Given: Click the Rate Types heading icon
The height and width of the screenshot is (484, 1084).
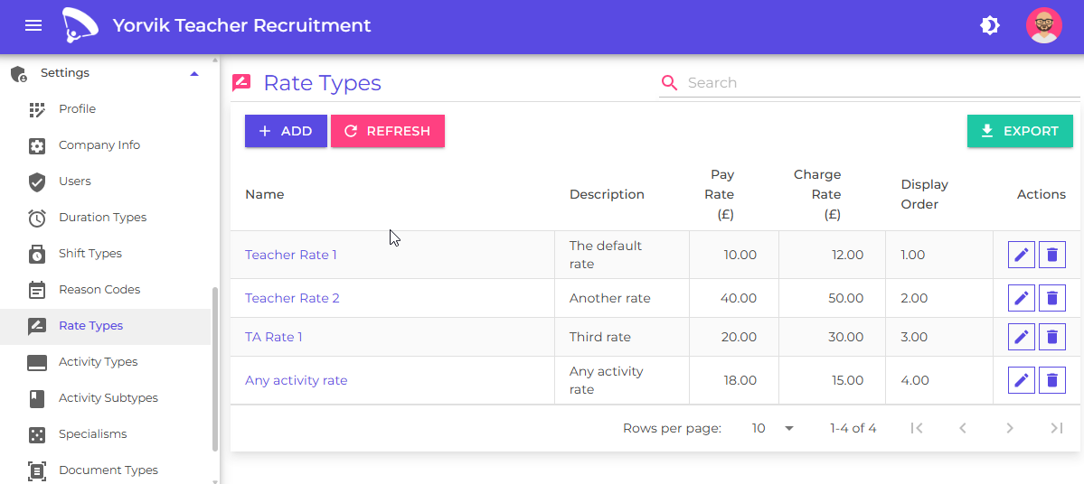Looking at the screenshot, I should (x=241, y=83).
